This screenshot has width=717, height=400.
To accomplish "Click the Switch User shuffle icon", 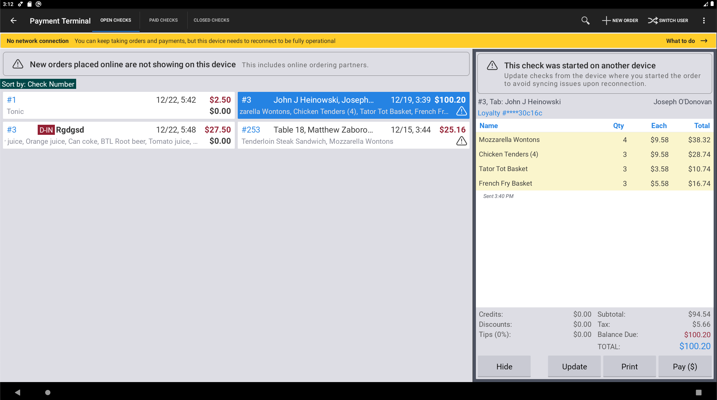I will point(652,21).
